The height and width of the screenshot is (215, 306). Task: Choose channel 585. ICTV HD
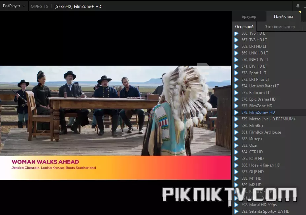(252, 159)
